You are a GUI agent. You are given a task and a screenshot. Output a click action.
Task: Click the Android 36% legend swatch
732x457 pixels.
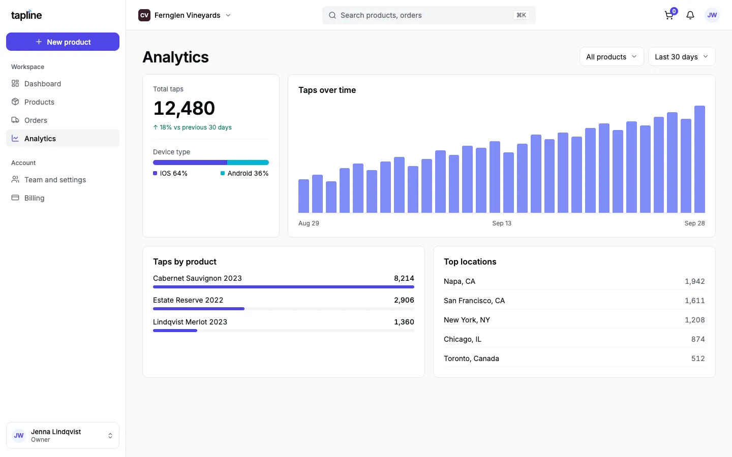(223, 173)
